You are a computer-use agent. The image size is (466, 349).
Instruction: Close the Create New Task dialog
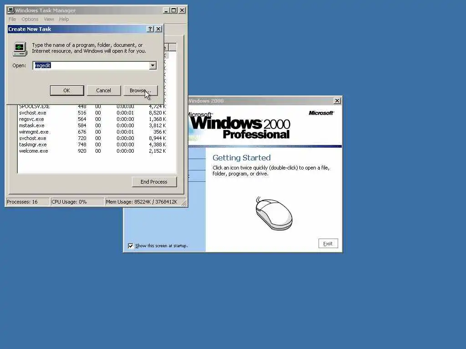[158, 29]
